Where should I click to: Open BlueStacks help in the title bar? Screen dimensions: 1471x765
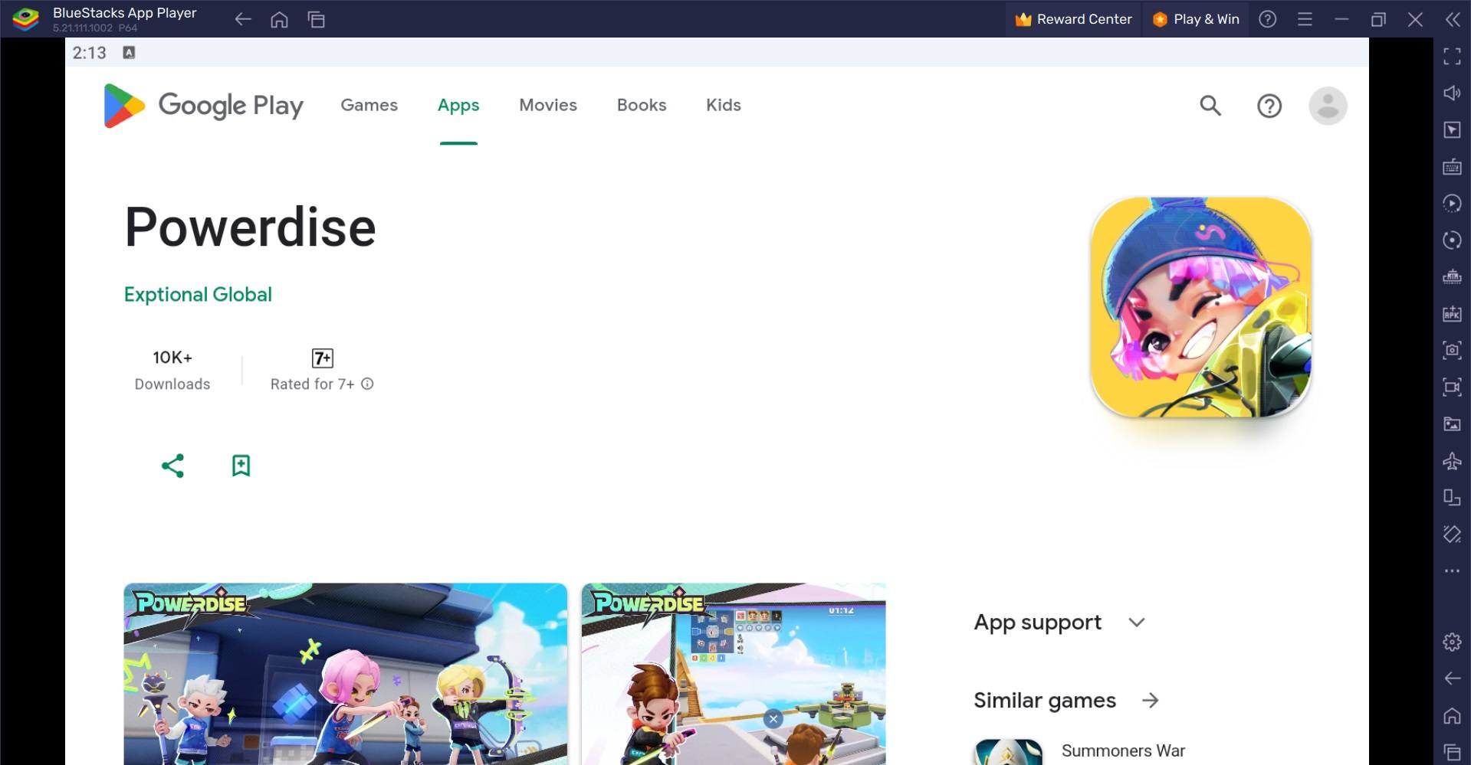point(1268,19)
